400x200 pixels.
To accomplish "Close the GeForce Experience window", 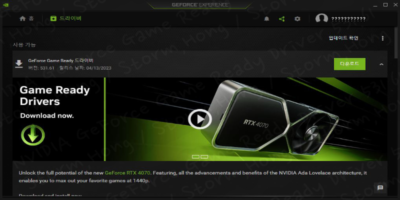I will click(395, 5).
